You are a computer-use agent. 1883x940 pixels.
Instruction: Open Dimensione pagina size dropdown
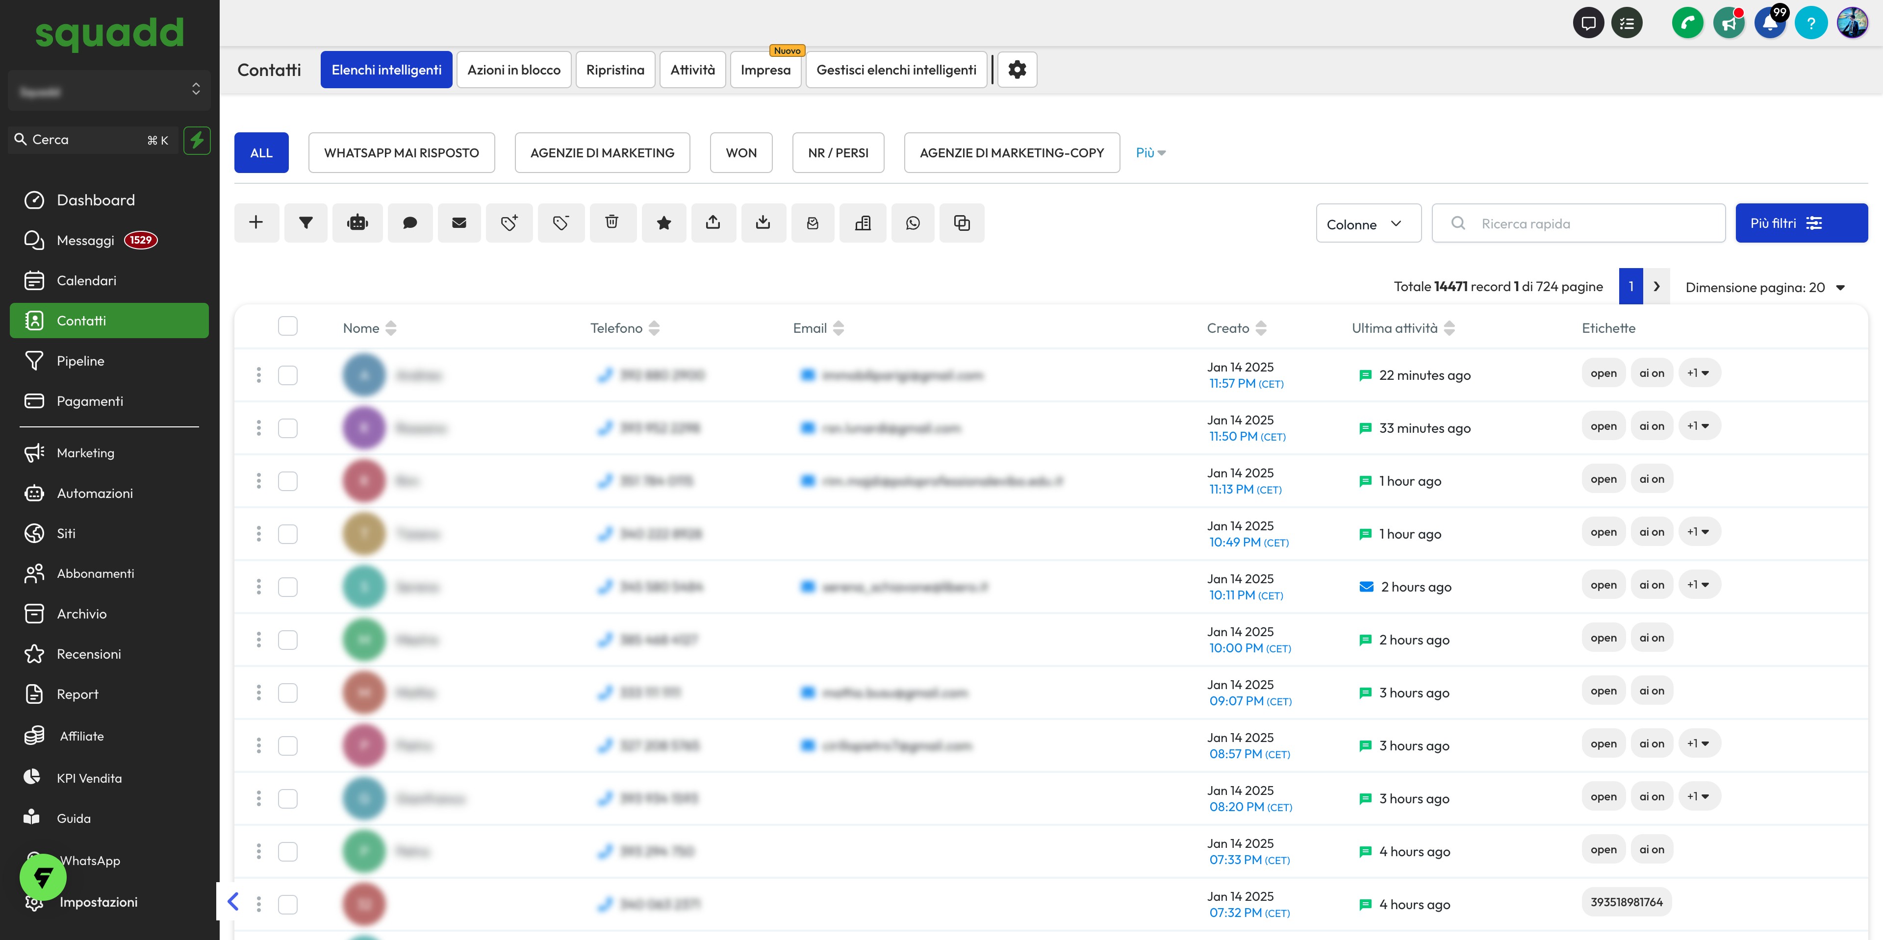(1765, 287)
